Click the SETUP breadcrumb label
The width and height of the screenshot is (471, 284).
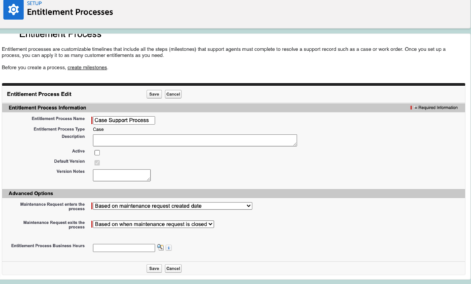pos(34,3)
